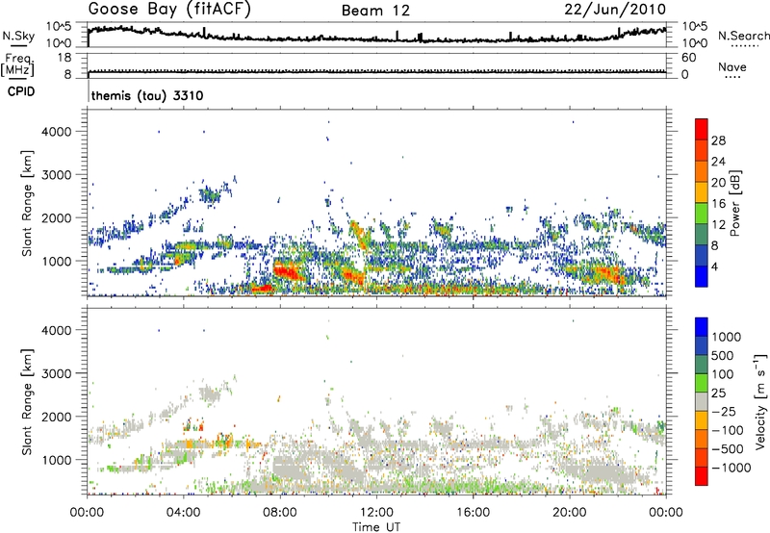Click the "N.Sky" legend label

[x=18, y=36]
